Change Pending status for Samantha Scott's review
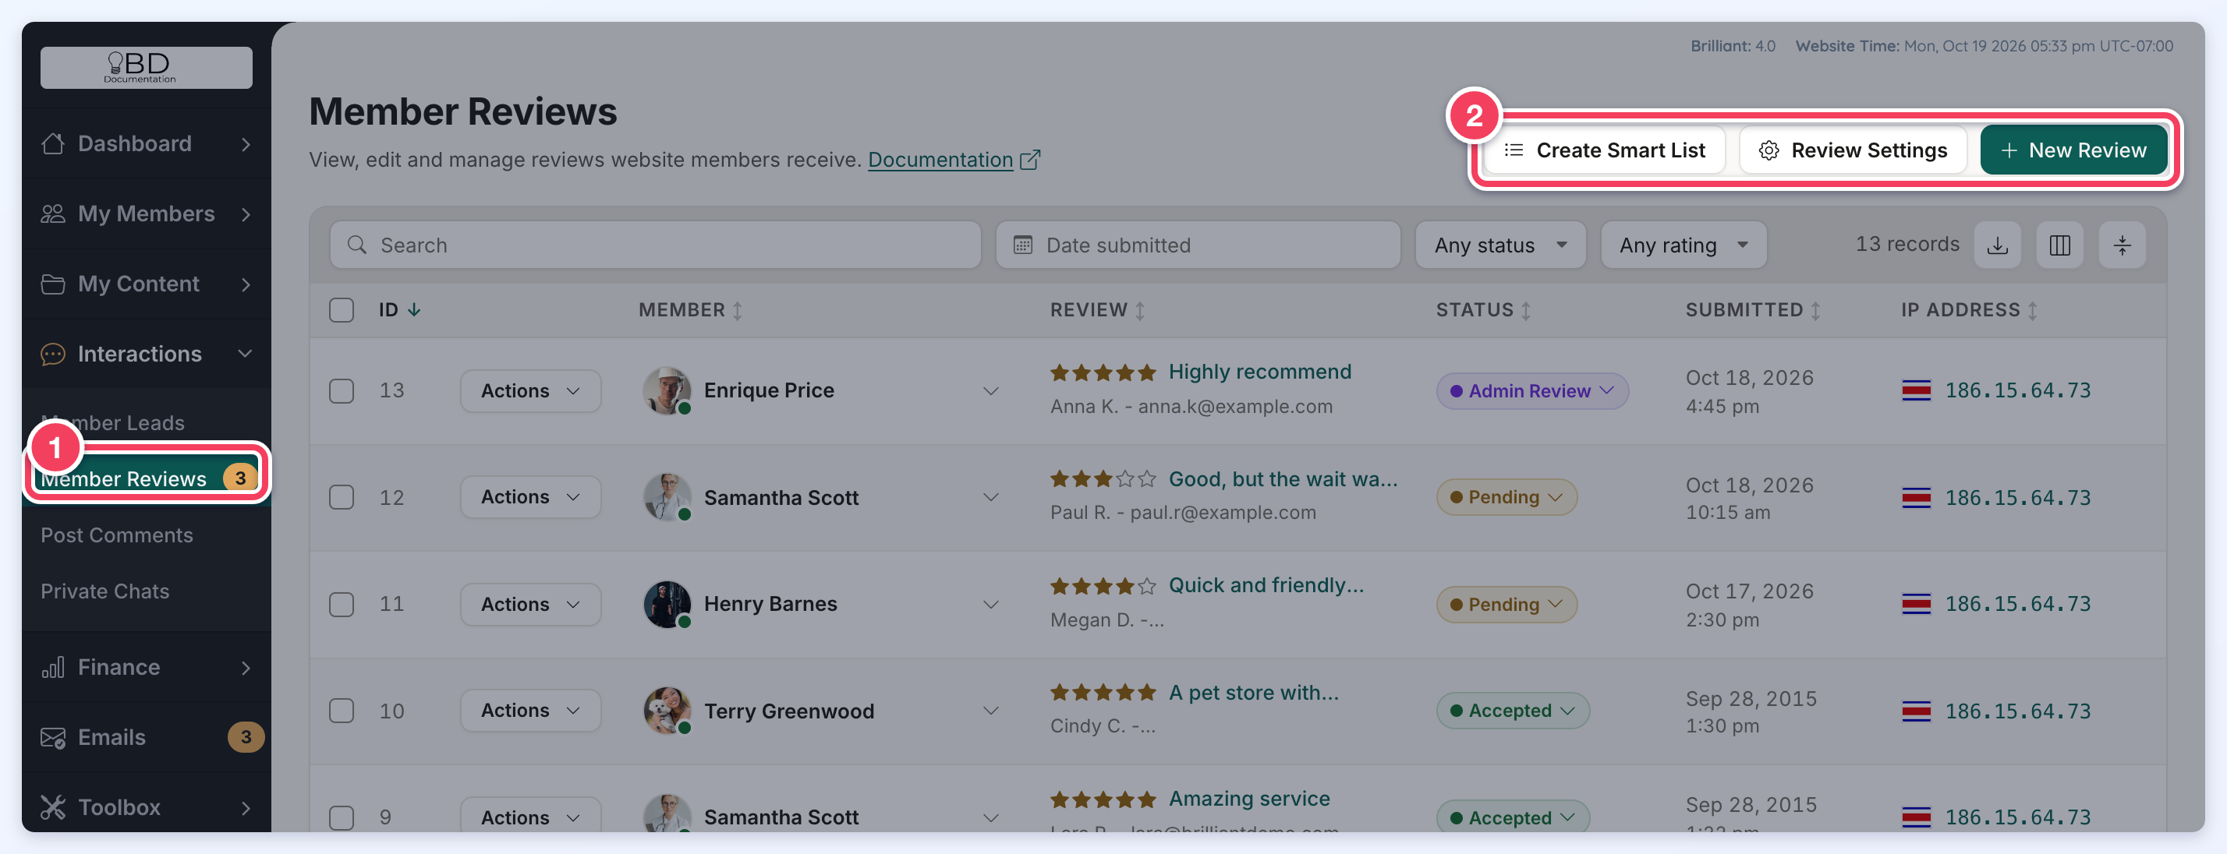2227x854 pixels. coord(1506,497)
